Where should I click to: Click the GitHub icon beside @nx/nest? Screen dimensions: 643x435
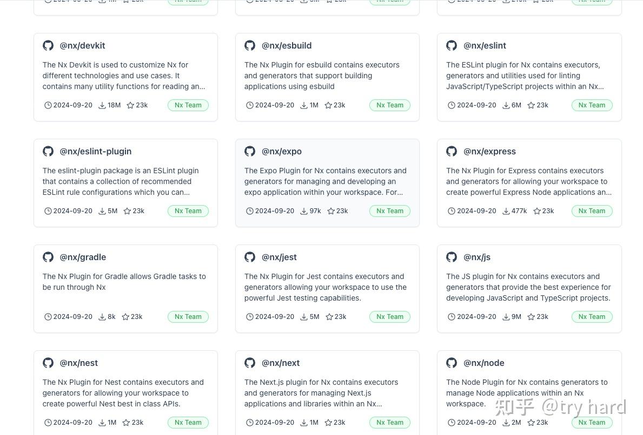coord(48,363)
